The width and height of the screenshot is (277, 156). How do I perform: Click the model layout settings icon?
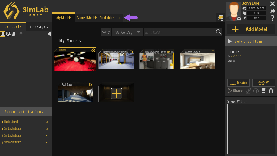click(x=220, y=18)
